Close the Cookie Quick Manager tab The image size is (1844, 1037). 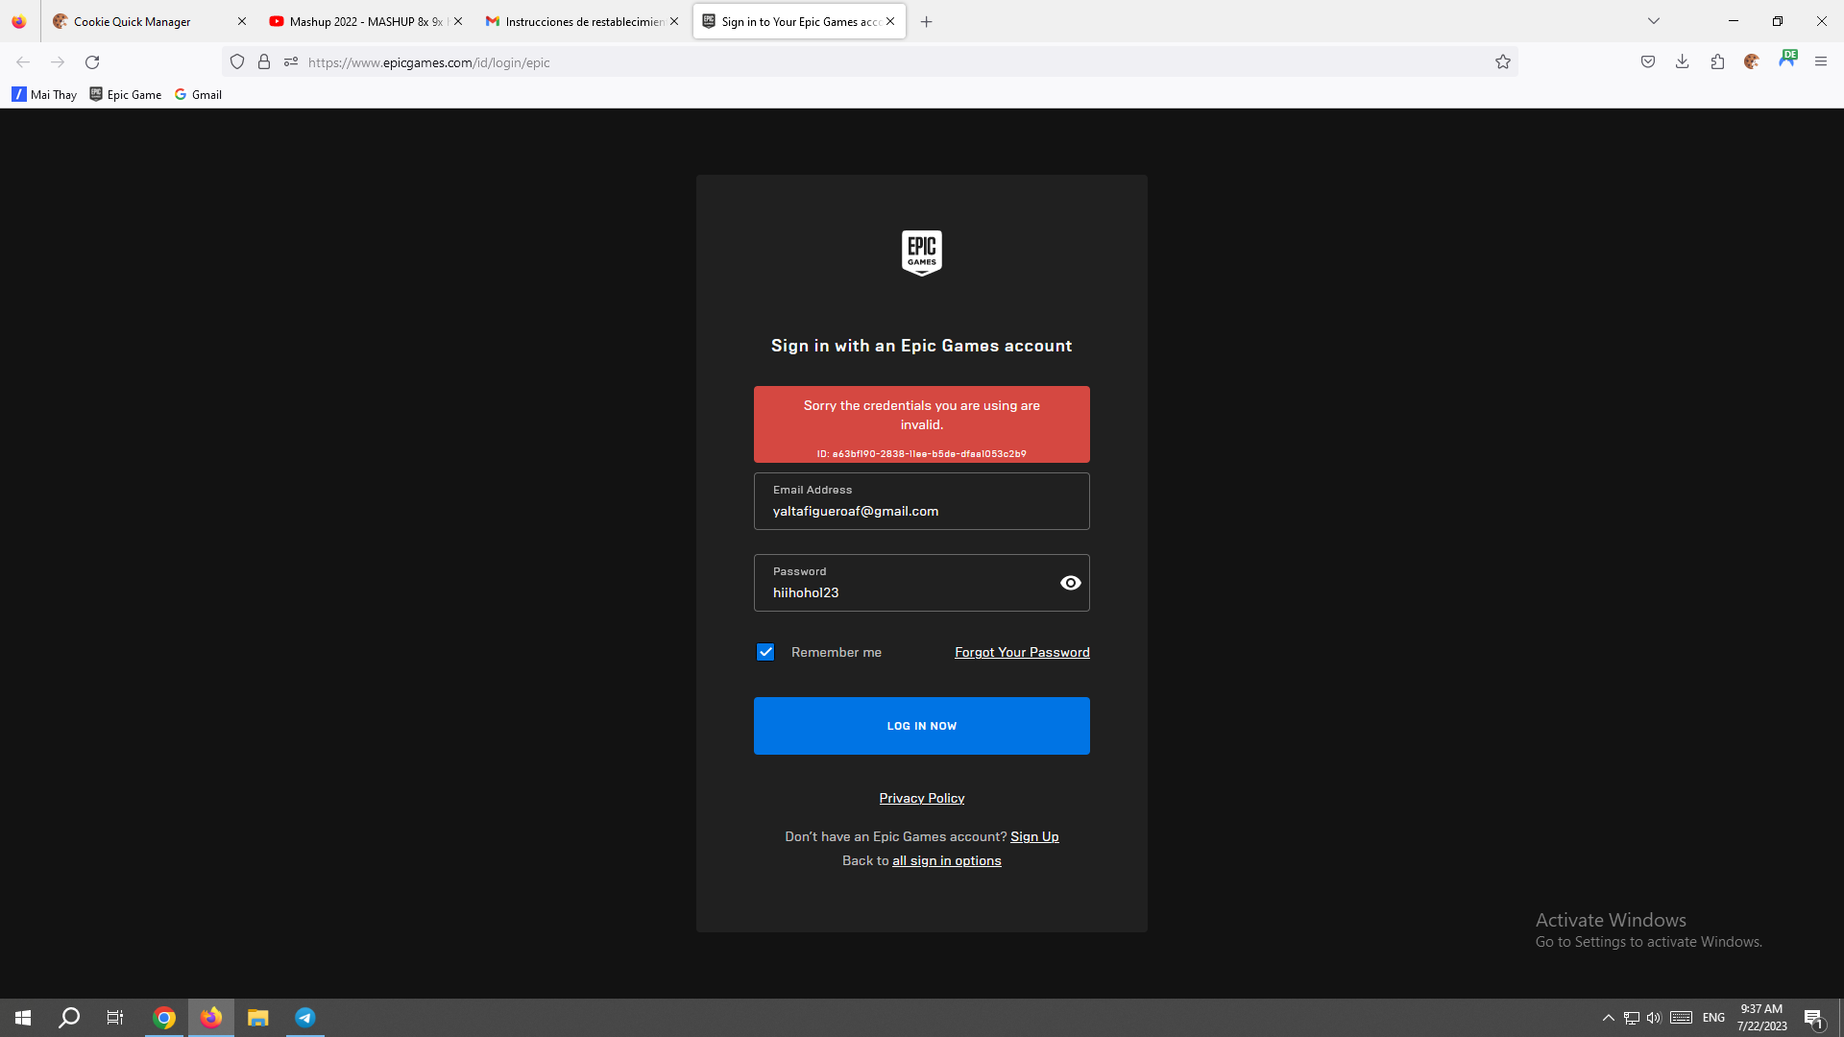242,21
